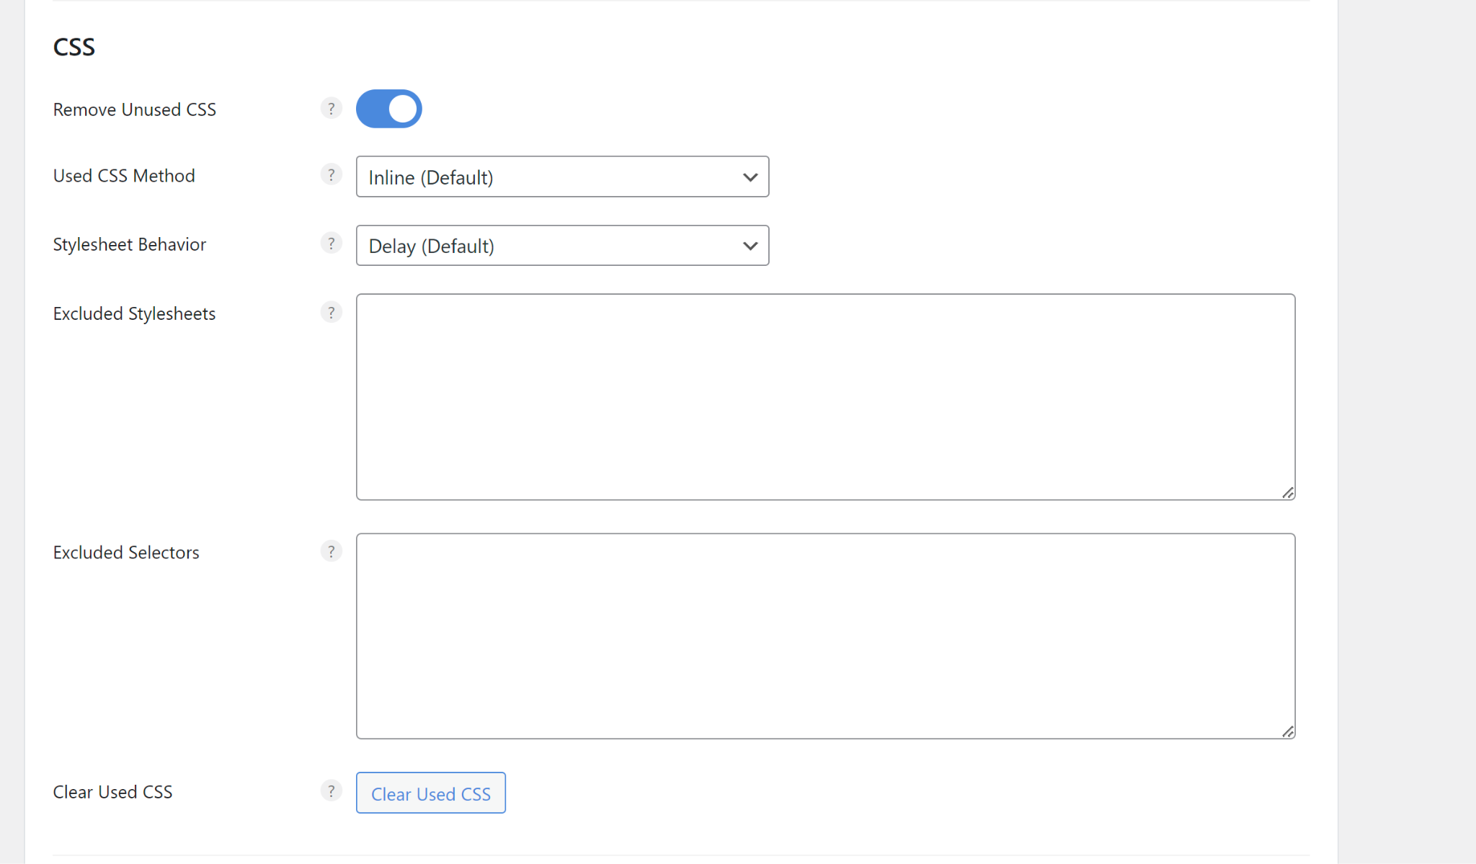Show help for Excluded Selectors
1476x864 pixels.
[331, 552]
